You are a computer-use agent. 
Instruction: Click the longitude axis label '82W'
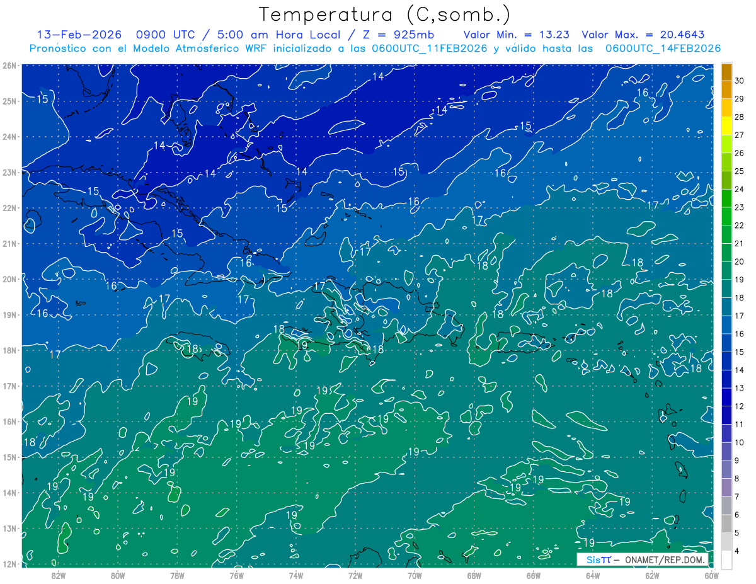(59, 575)
